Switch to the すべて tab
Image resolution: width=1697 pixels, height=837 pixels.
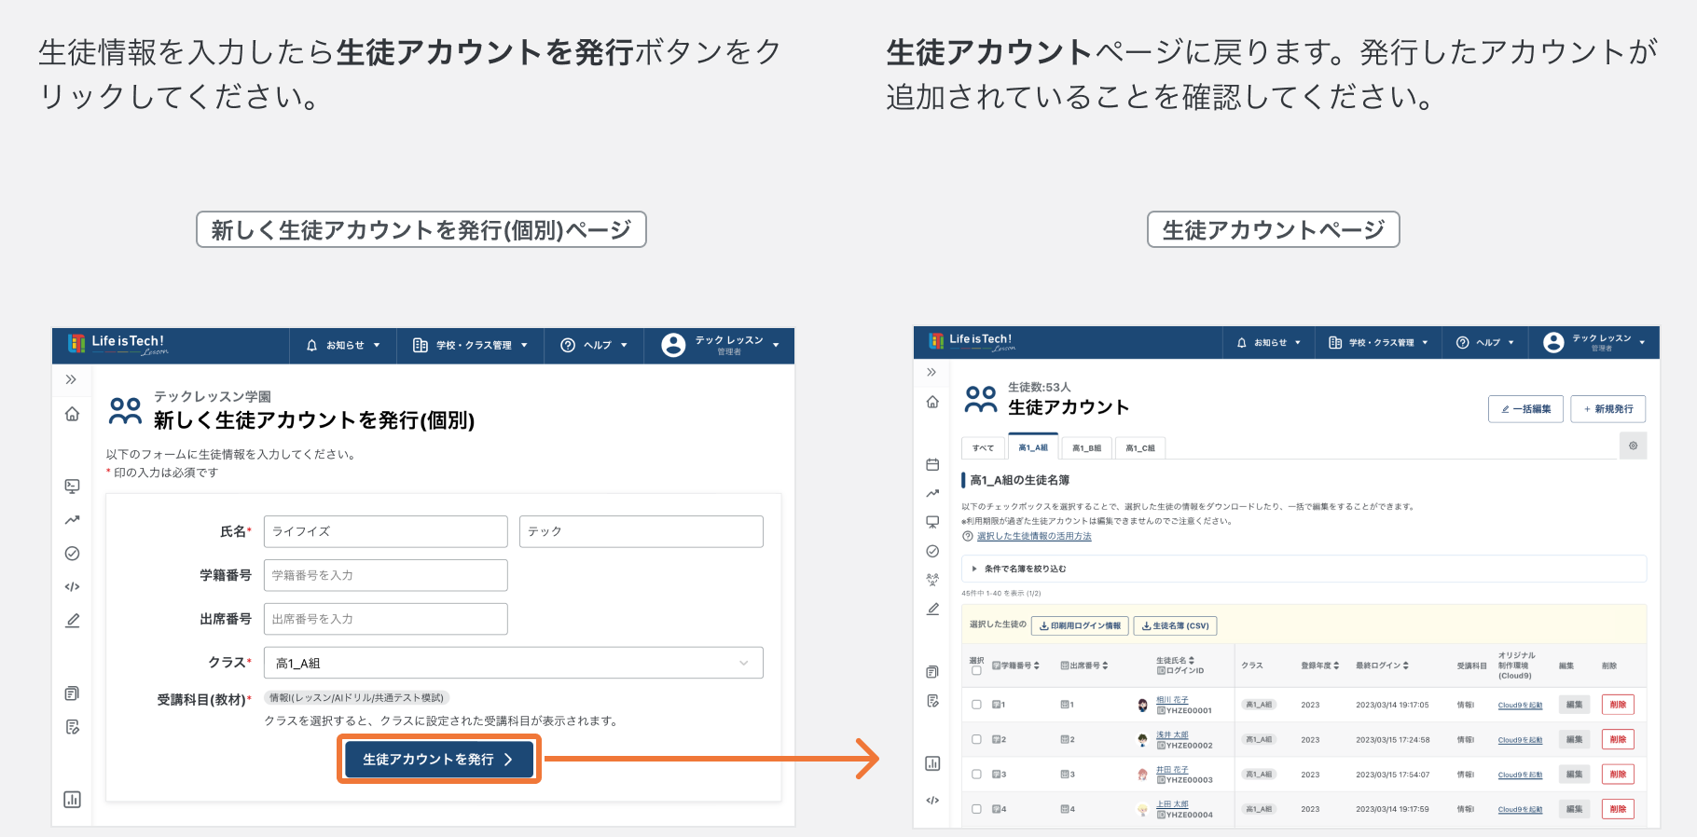pos(983,447)
